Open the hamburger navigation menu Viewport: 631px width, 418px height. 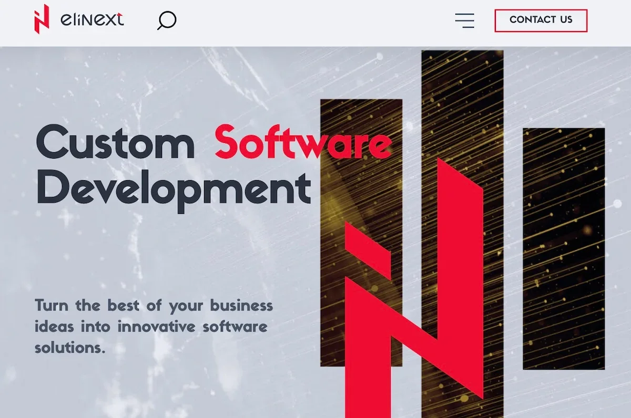click(x=464, y=20)
